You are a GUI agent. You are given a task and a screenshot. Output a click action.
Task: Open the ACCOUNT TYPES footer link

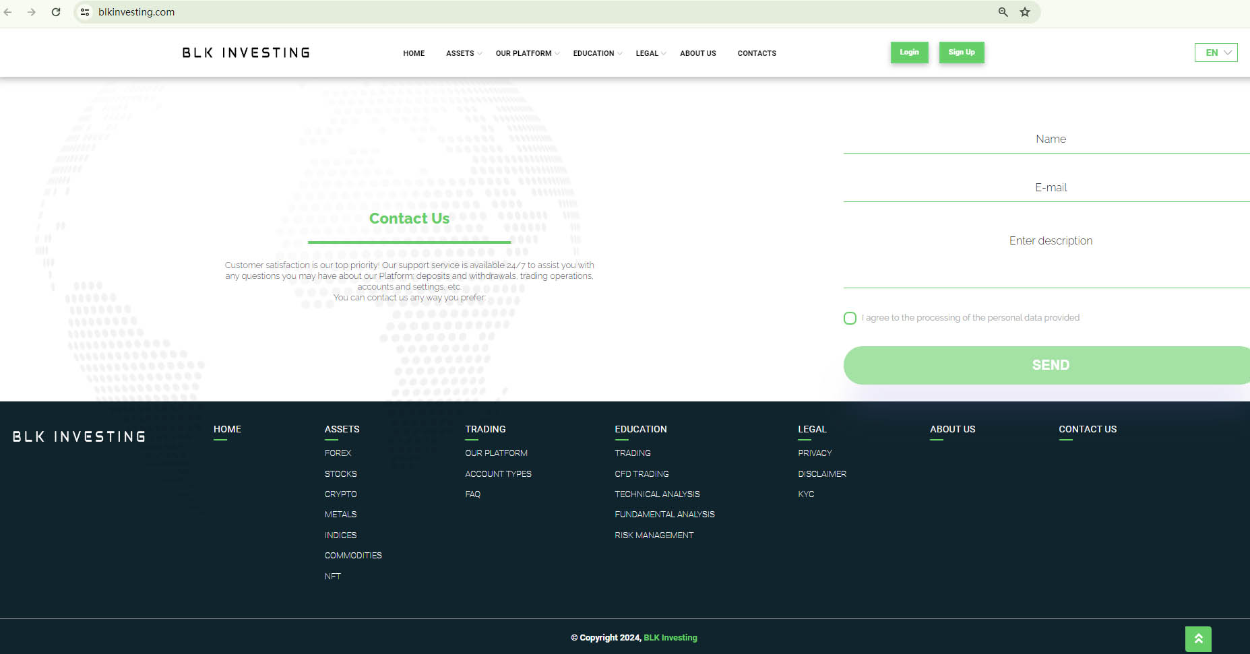(x=498, y=474)
